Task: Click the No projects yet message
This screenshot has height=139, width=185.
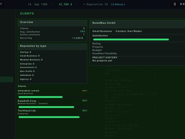Action: coord(102,61)
